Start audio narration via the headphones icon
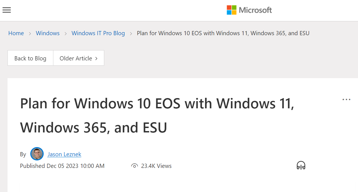358x192 pixels. point(301,165)
